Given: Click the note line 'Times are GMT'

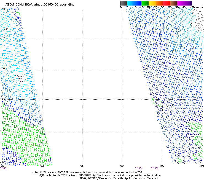Looking at the screenshot, I should point(53,173).
